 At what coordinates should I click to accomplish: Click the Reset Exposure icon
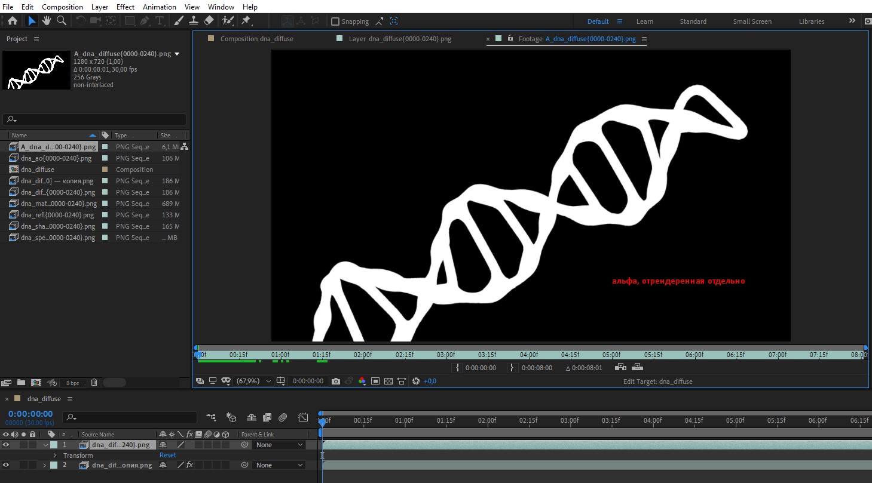pyautogui.click(x=416, y=381)
